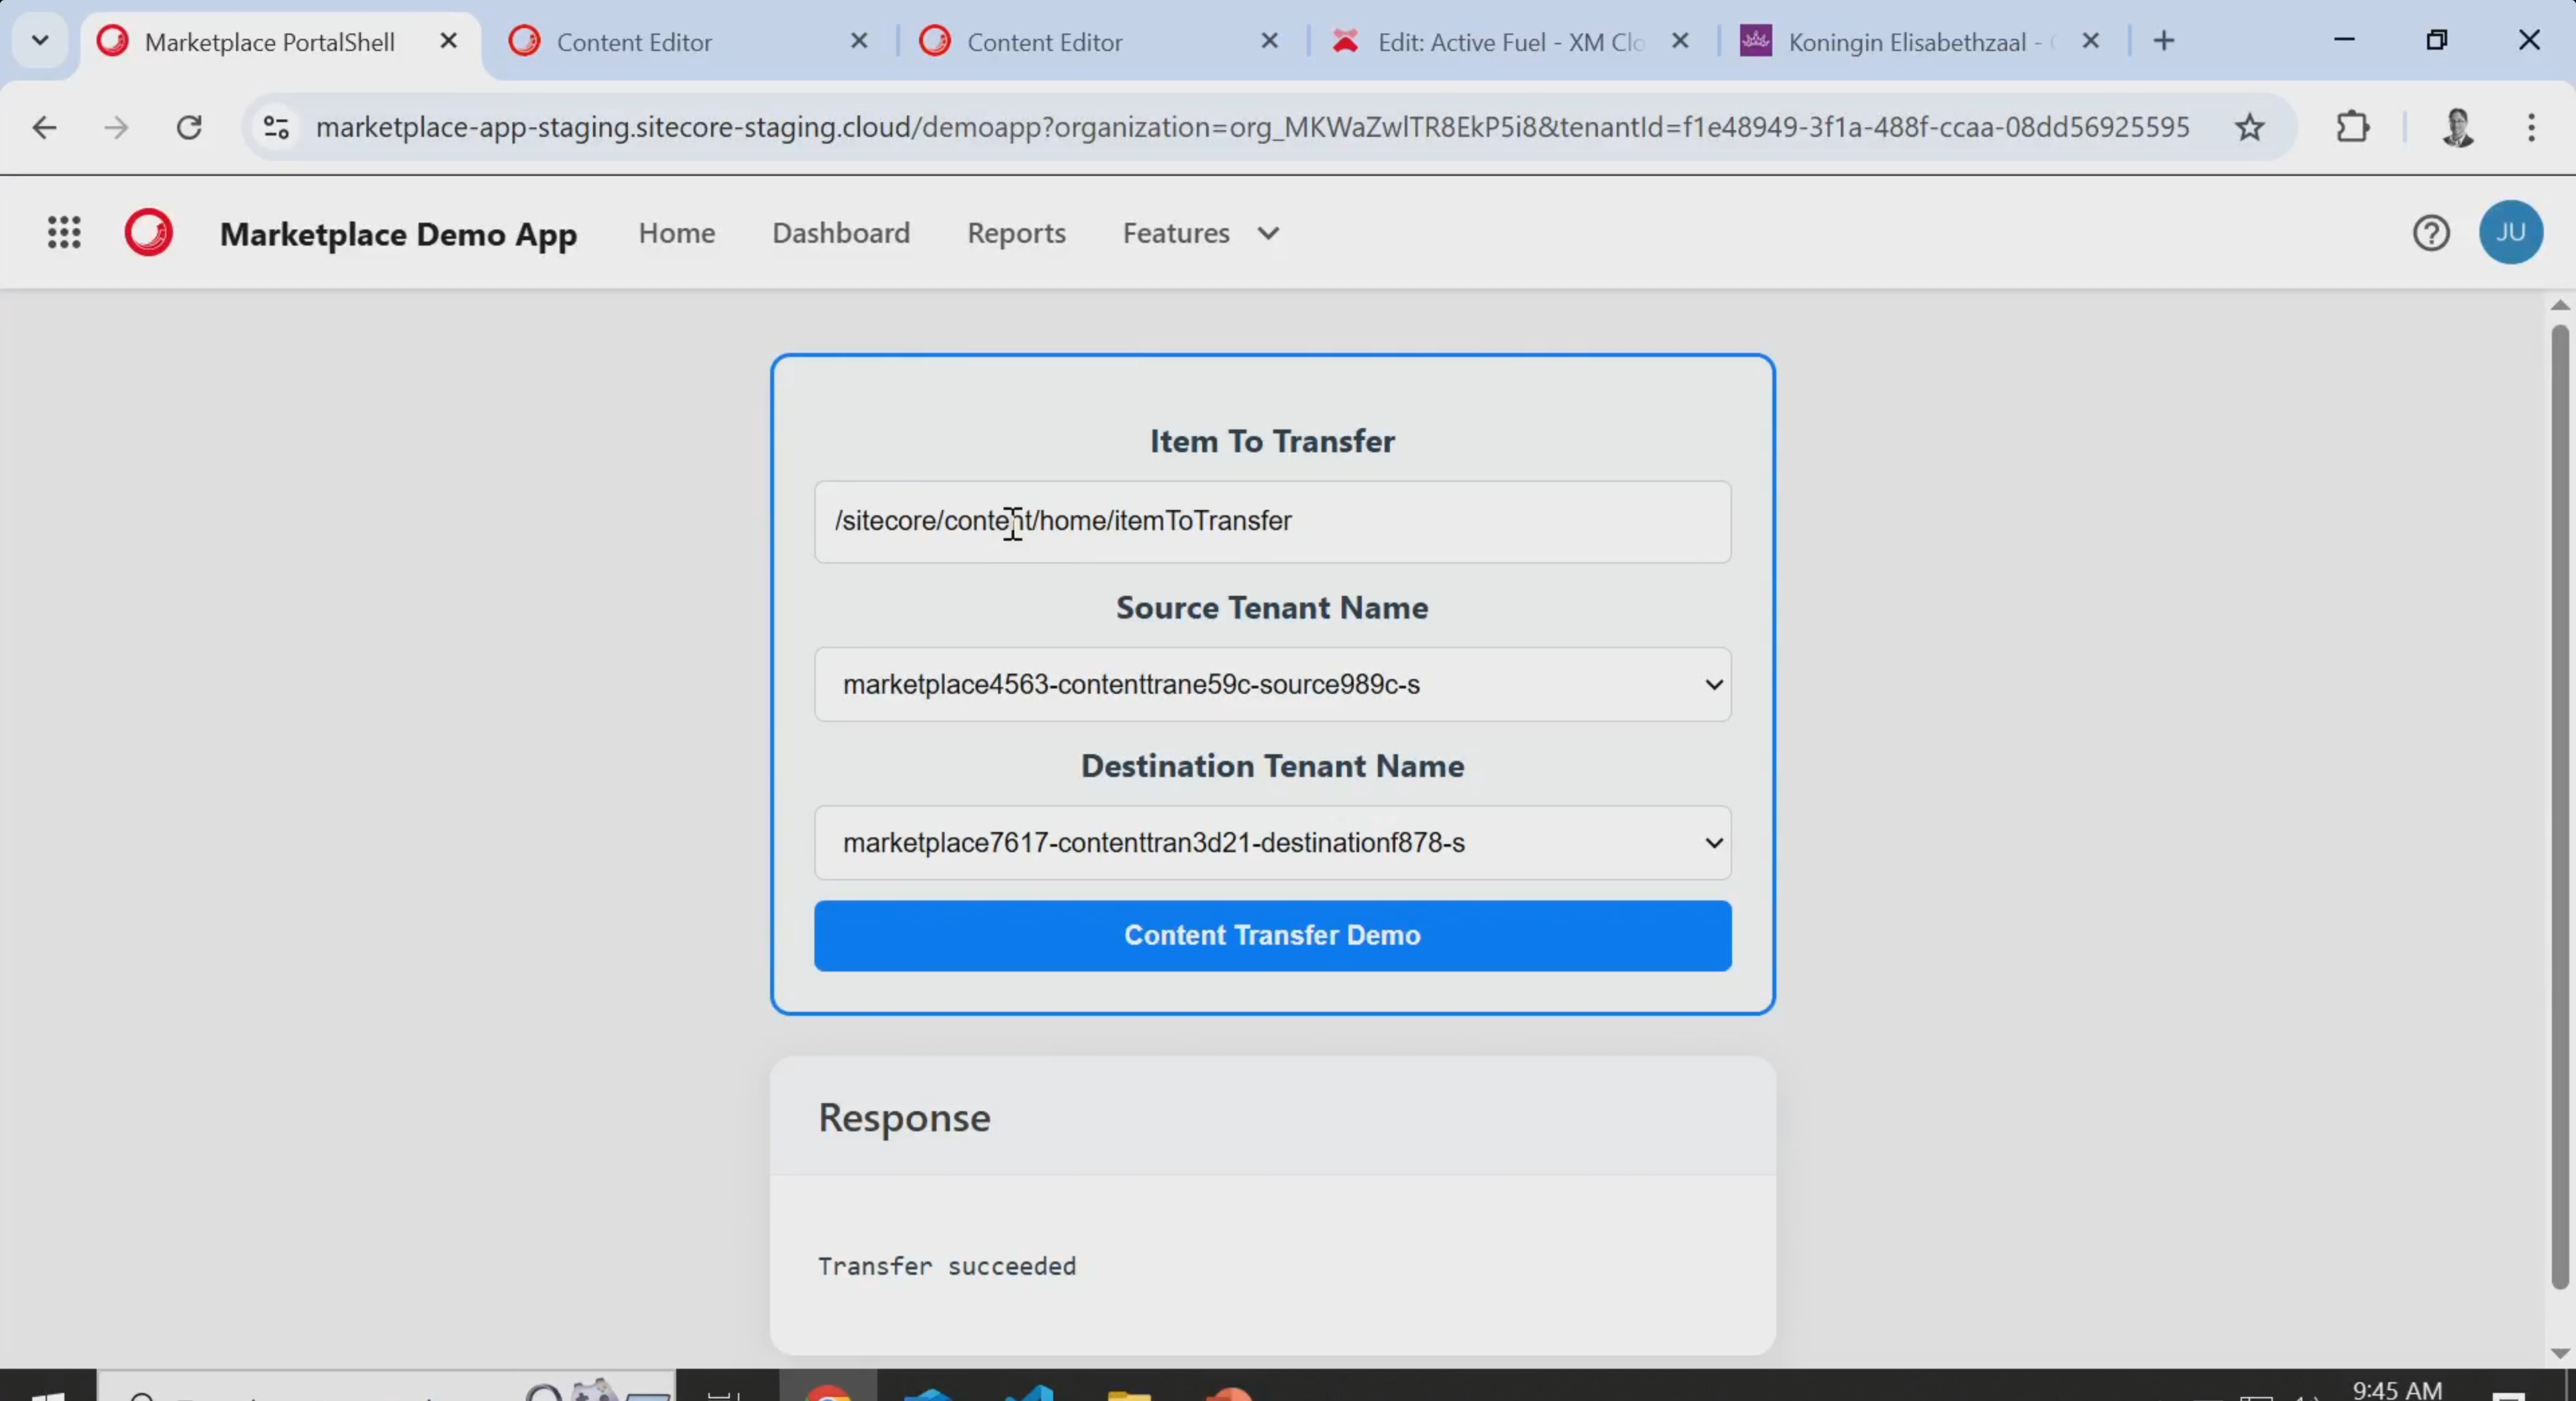Open the browser extensions puzzle icon
2576x1401 pixels.
2353,128
